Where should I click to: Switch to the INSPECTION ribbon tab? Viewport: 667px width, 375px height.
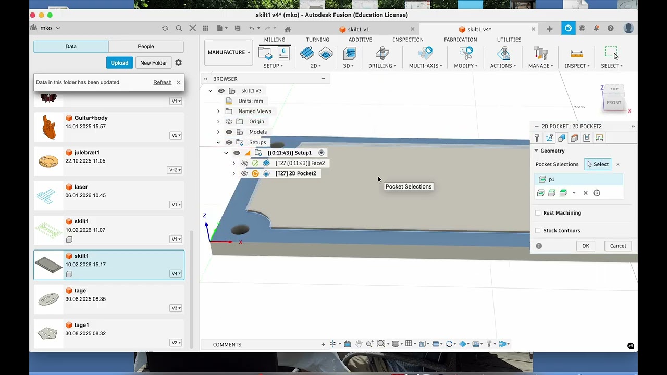pos(408,40)
